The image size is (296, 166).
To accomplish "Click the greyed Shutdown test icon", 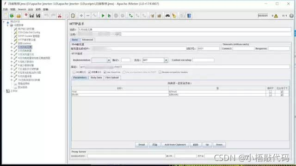I will (123, 16).
